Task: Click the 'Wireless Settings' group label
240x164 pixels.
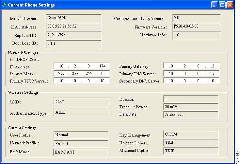Action: click(23, 92)
